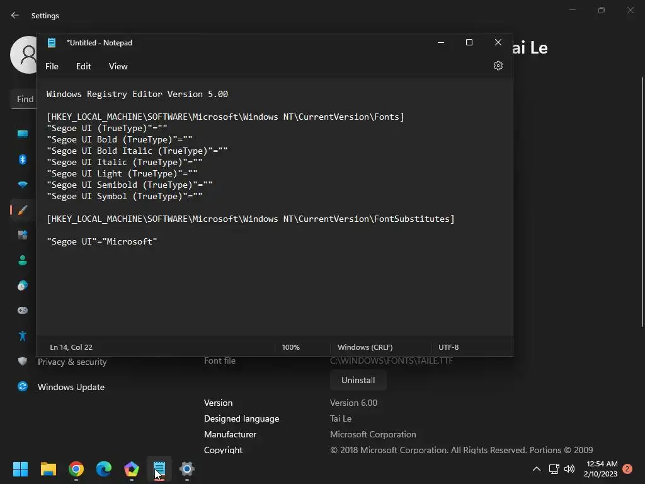Open the colorful pentagon app on taskbar

132,469
